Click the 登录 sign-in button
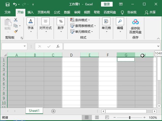This screenshot has width=162, height=121. click(107, 4)
